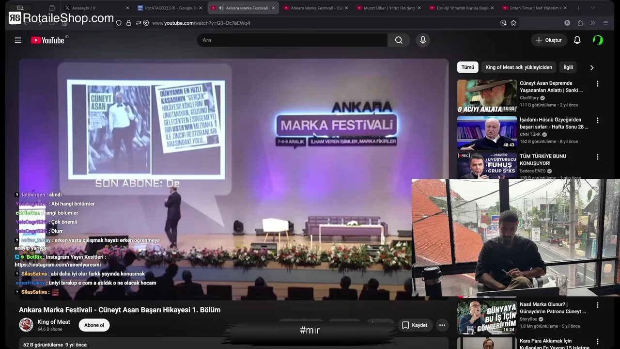620x349 pixels.
Task: Open options for Hüsnü Özyeğin video
Action: coord(597,120)
